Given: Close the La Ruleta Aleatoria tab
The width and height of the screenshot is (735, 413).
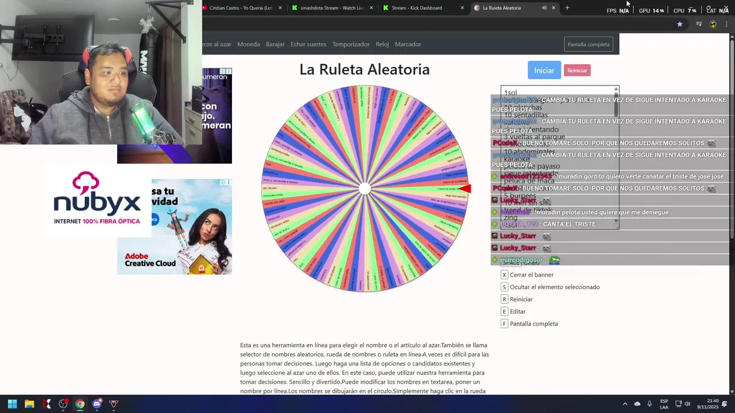Looking at the screenshot, I should (554, 8).
